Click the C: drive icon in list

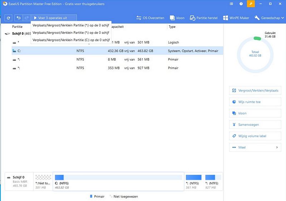[14, 51]
